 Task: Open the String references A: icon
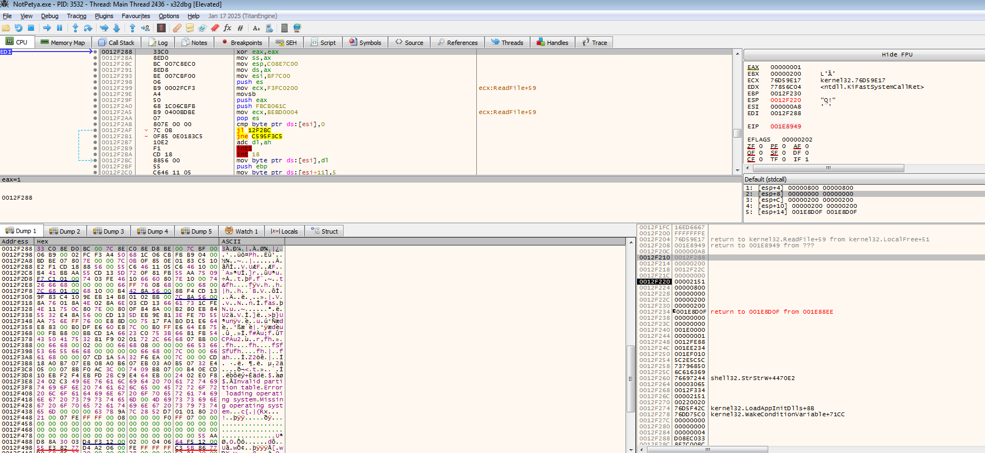[x=256, y=28]
